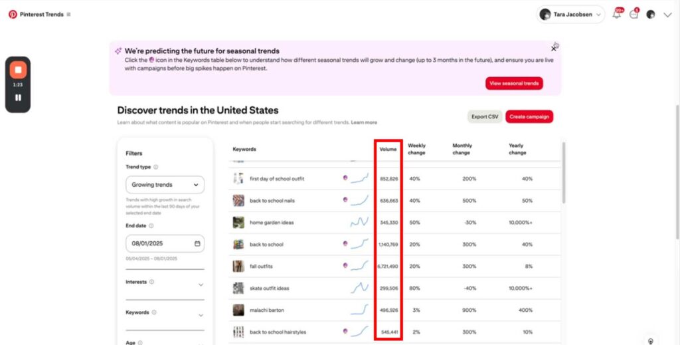
Task: Click the Create campaign button
Action: (x=529, y=117)
